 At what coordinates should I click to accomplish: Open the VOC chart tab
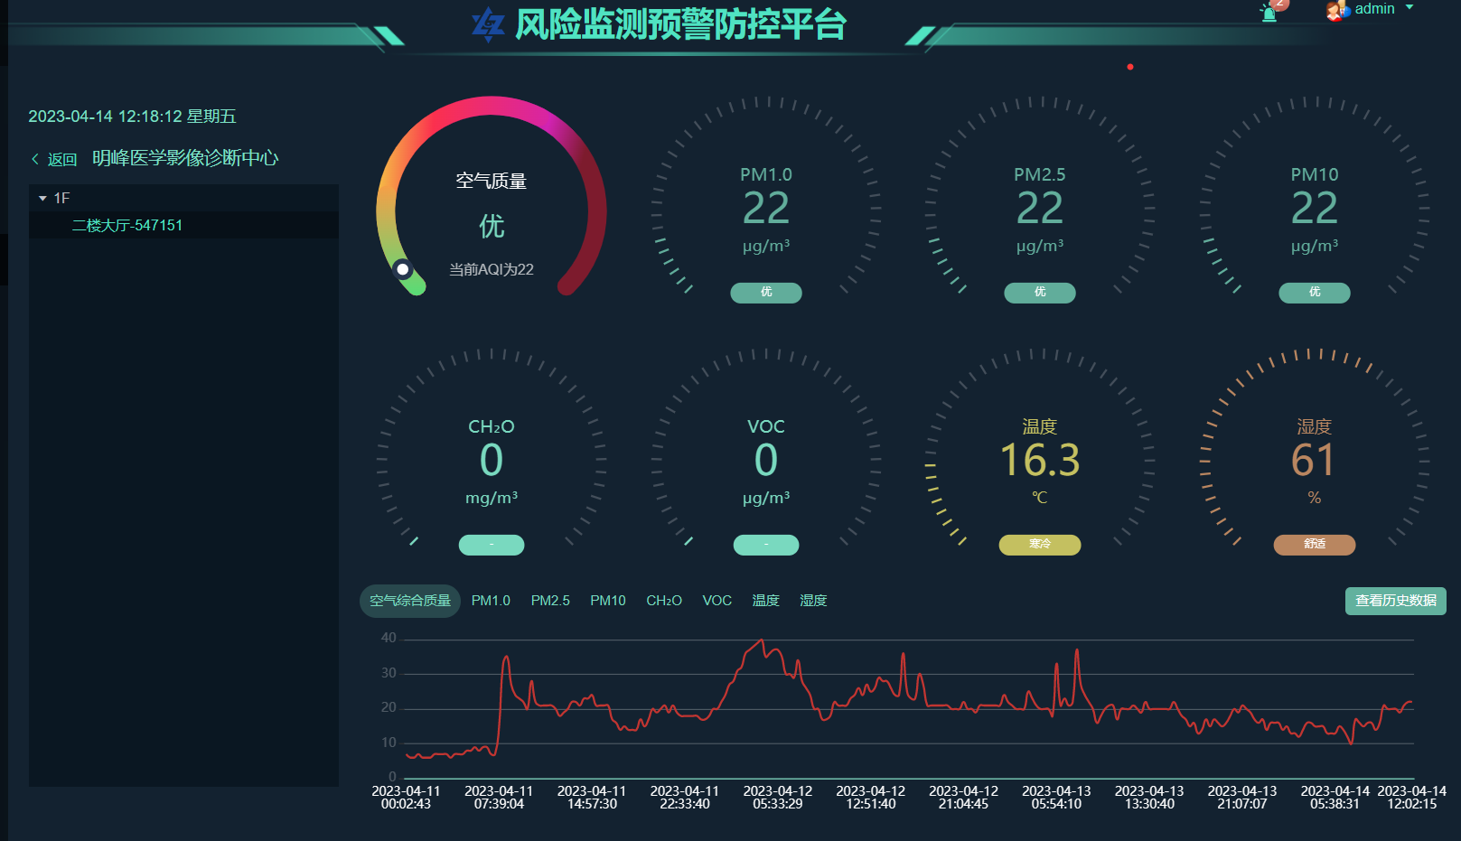click(717, 601)
